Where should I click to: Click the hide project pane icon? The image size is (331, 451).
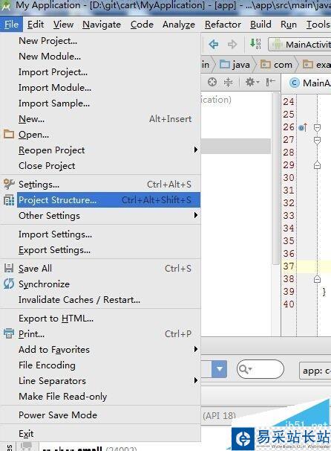[270, 83]
